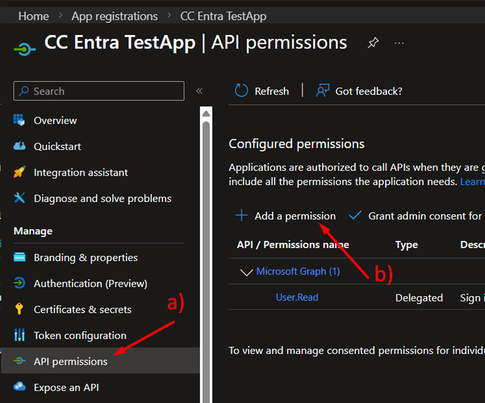Click Add a permission button
Viewport: 485px width, 403px height.
pos(286,216)
